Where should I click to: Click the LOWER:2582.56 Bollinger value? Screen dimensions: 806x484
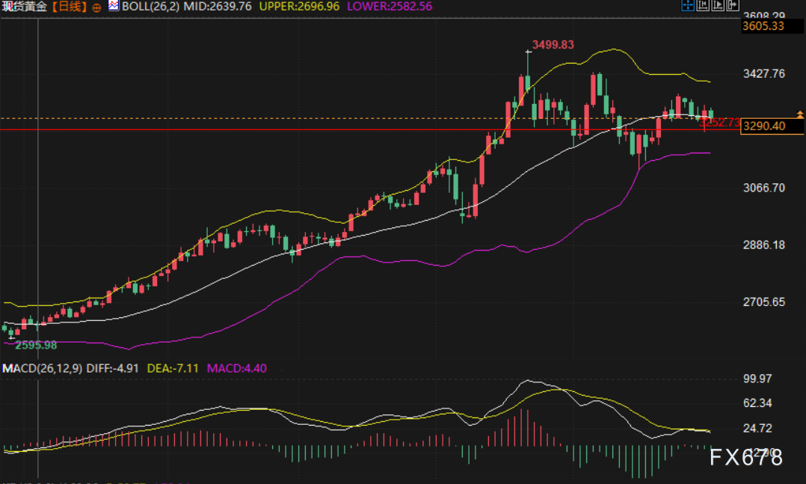click(x=389, y=7)
